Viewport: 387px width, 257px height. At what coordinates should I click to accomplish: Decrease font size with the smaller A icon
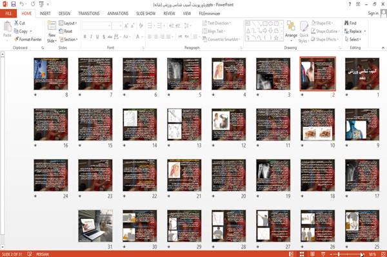[x=133, y=26]
